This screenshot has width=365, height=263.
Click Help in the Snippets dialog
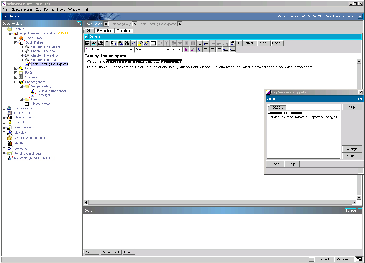point(292,164)
